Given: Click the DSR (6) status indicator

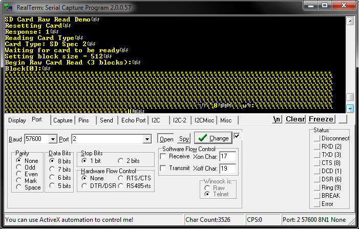Looking at the screenshot, I should [317, 179].
